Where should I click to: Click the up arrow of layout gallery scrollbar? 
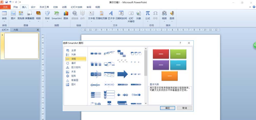(146, 49)
